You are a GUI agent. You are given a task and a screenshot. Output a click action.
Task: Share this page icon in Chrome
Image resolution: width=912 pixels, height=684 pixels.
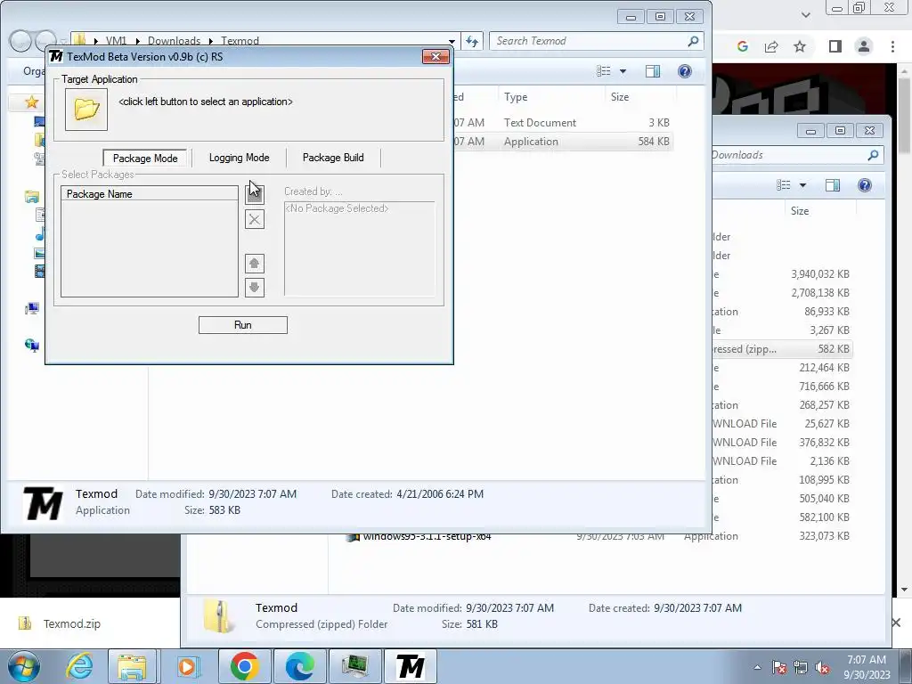pos(771,46)
